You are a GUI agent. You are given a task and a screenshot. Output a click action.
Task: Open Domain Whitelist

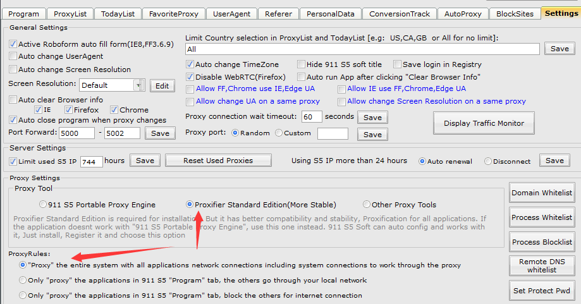pos(542,193)
